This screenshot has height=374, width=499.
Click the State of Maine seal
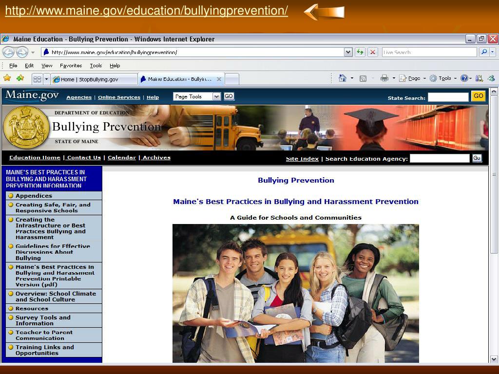tap(26, 127)
